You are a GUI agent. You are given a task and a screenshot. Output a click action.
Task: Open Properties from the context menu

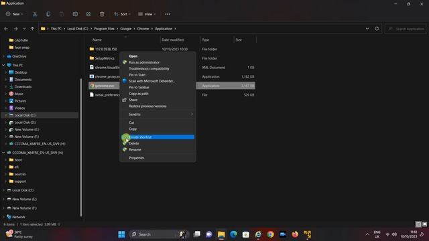[x=158, y=158]
